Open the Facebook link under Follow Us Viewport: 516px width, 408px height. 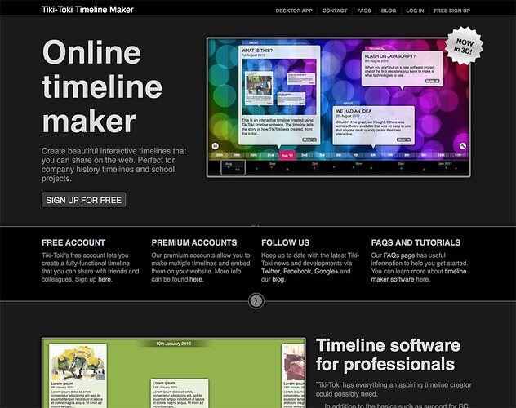point(297,272)
